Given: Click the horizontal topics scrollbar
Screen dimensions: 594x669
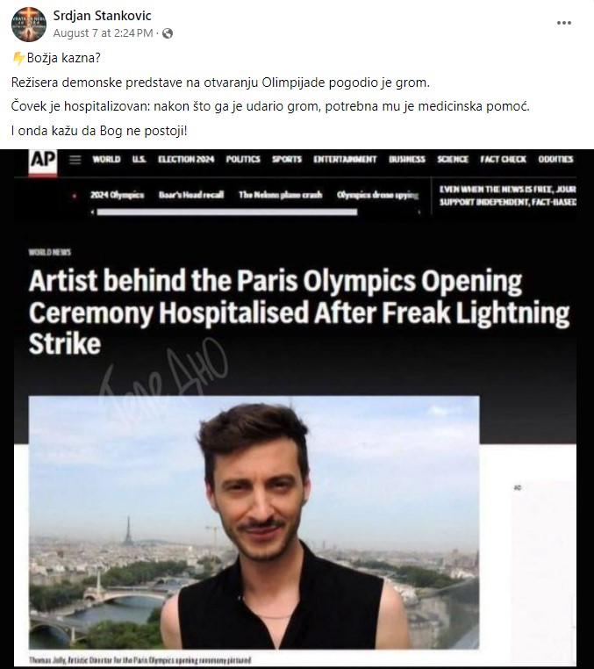Looking at the screenshot, I should coord(227,212).
